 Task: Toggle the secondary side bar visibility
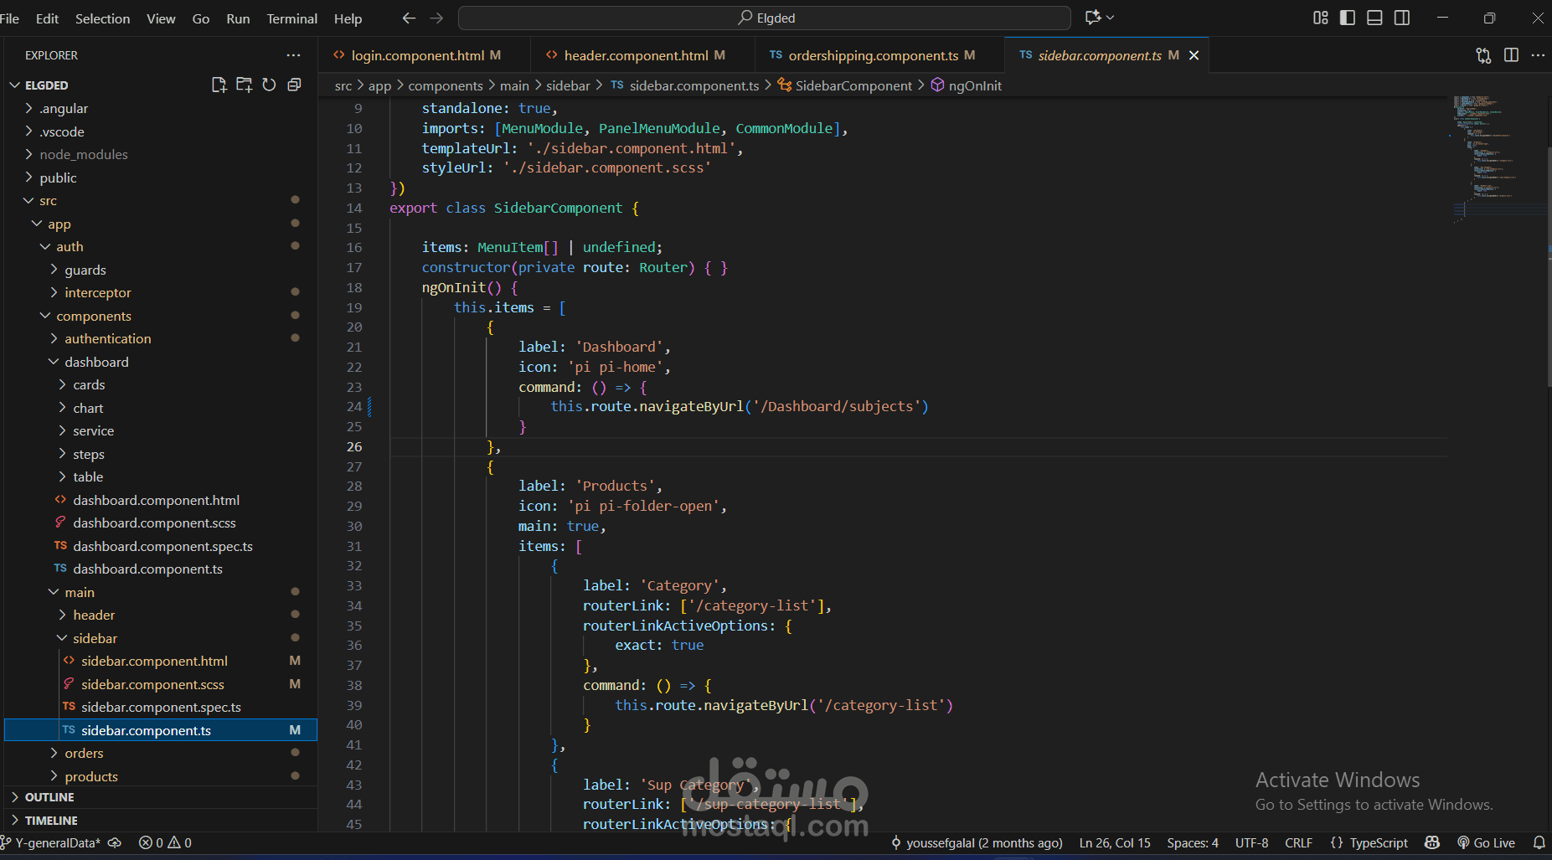[1402, 18]
